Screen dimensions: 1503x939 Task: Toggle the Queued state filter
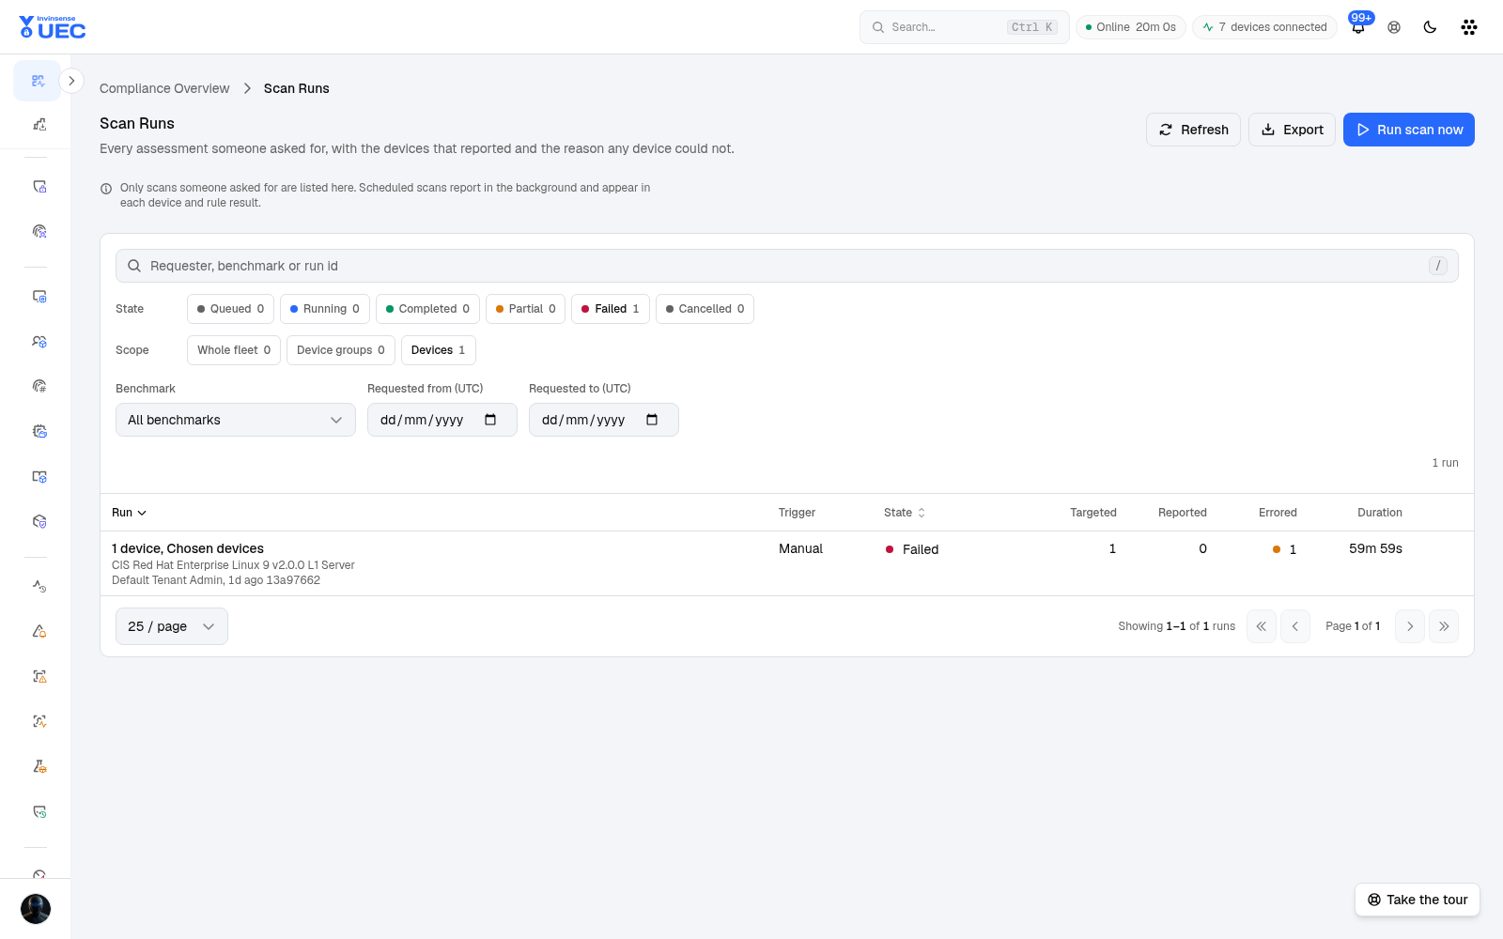click(230, 309)
